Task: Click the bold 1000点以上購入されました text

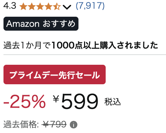Action: (105, 45)
